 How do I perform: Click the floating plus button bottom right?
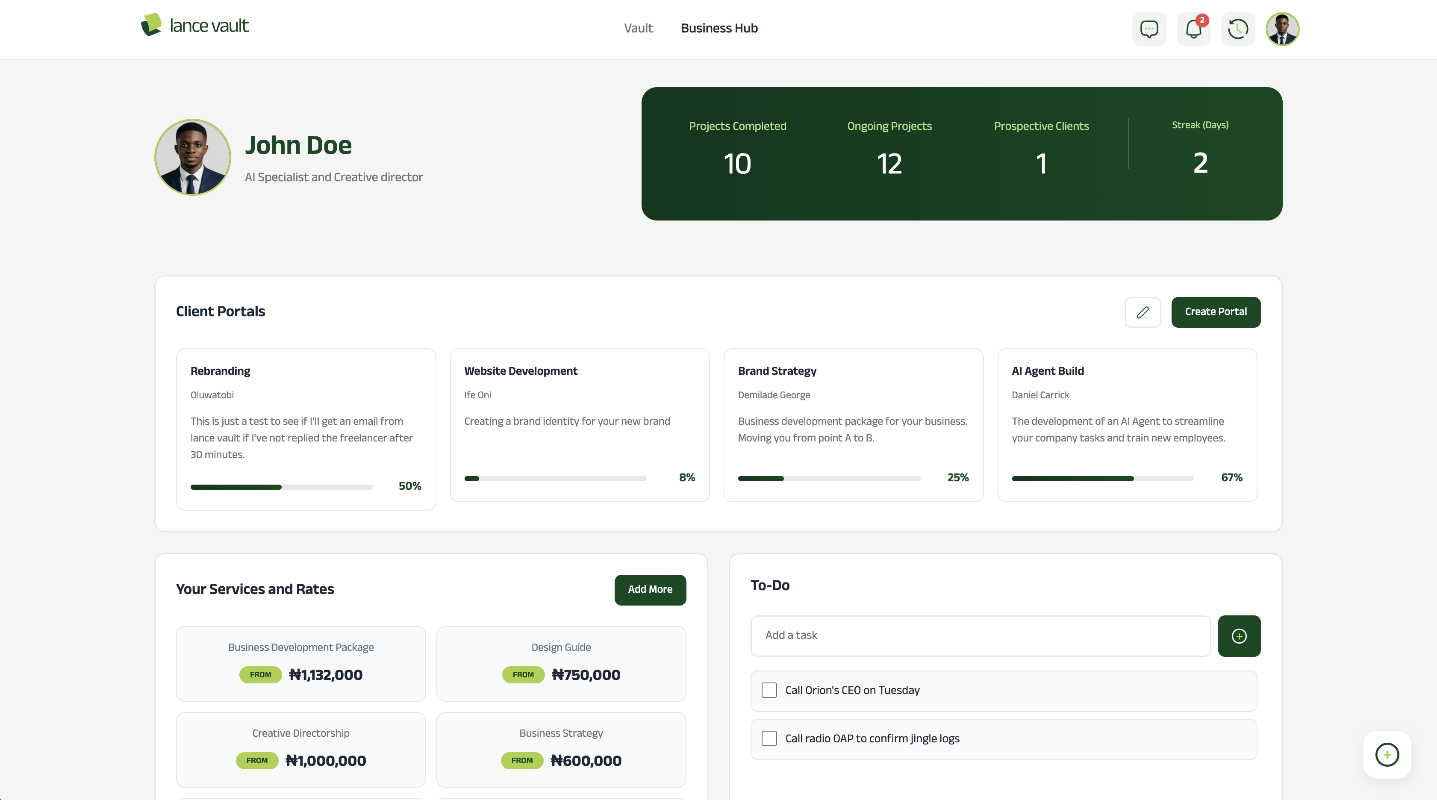[1387, 754]
